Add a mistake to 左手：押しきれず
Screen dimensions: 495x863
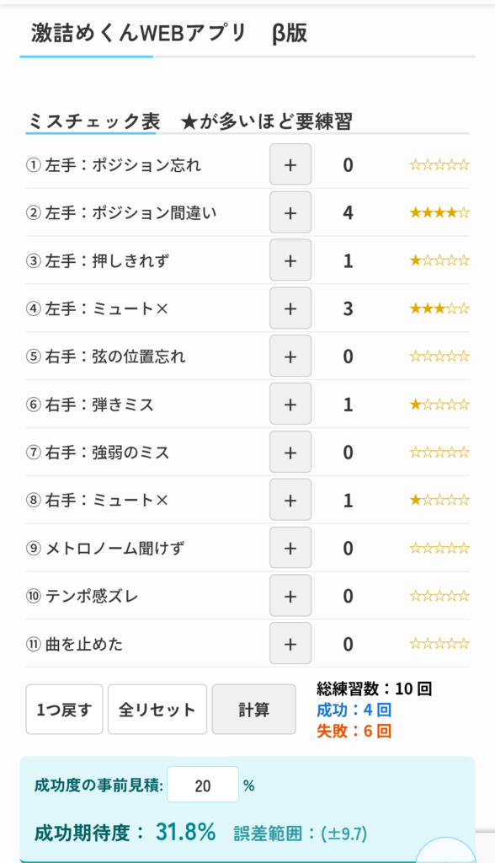290,260
